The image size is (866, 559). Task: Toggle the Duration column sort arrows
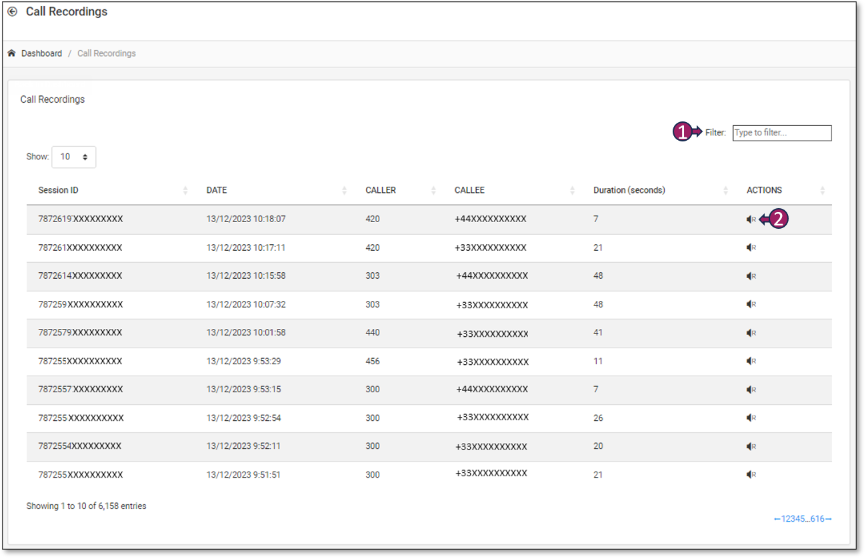point(725,190)
